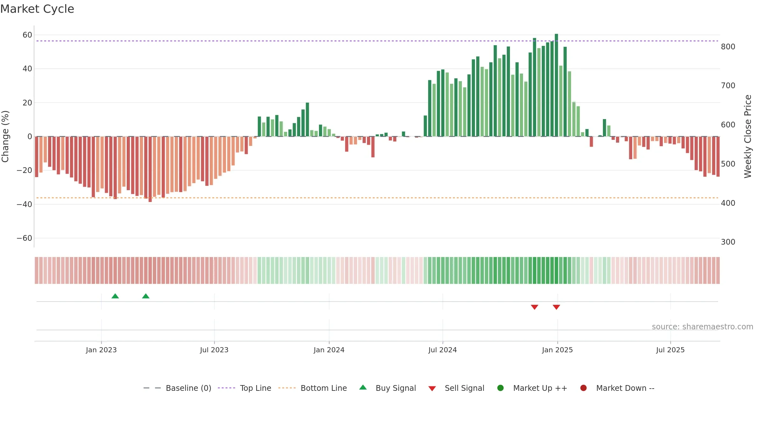This screenshot has width=764, height=430.
Task: Toggle the Top Line legend entry
Action: pyautogui.click(x=244, y=388)
